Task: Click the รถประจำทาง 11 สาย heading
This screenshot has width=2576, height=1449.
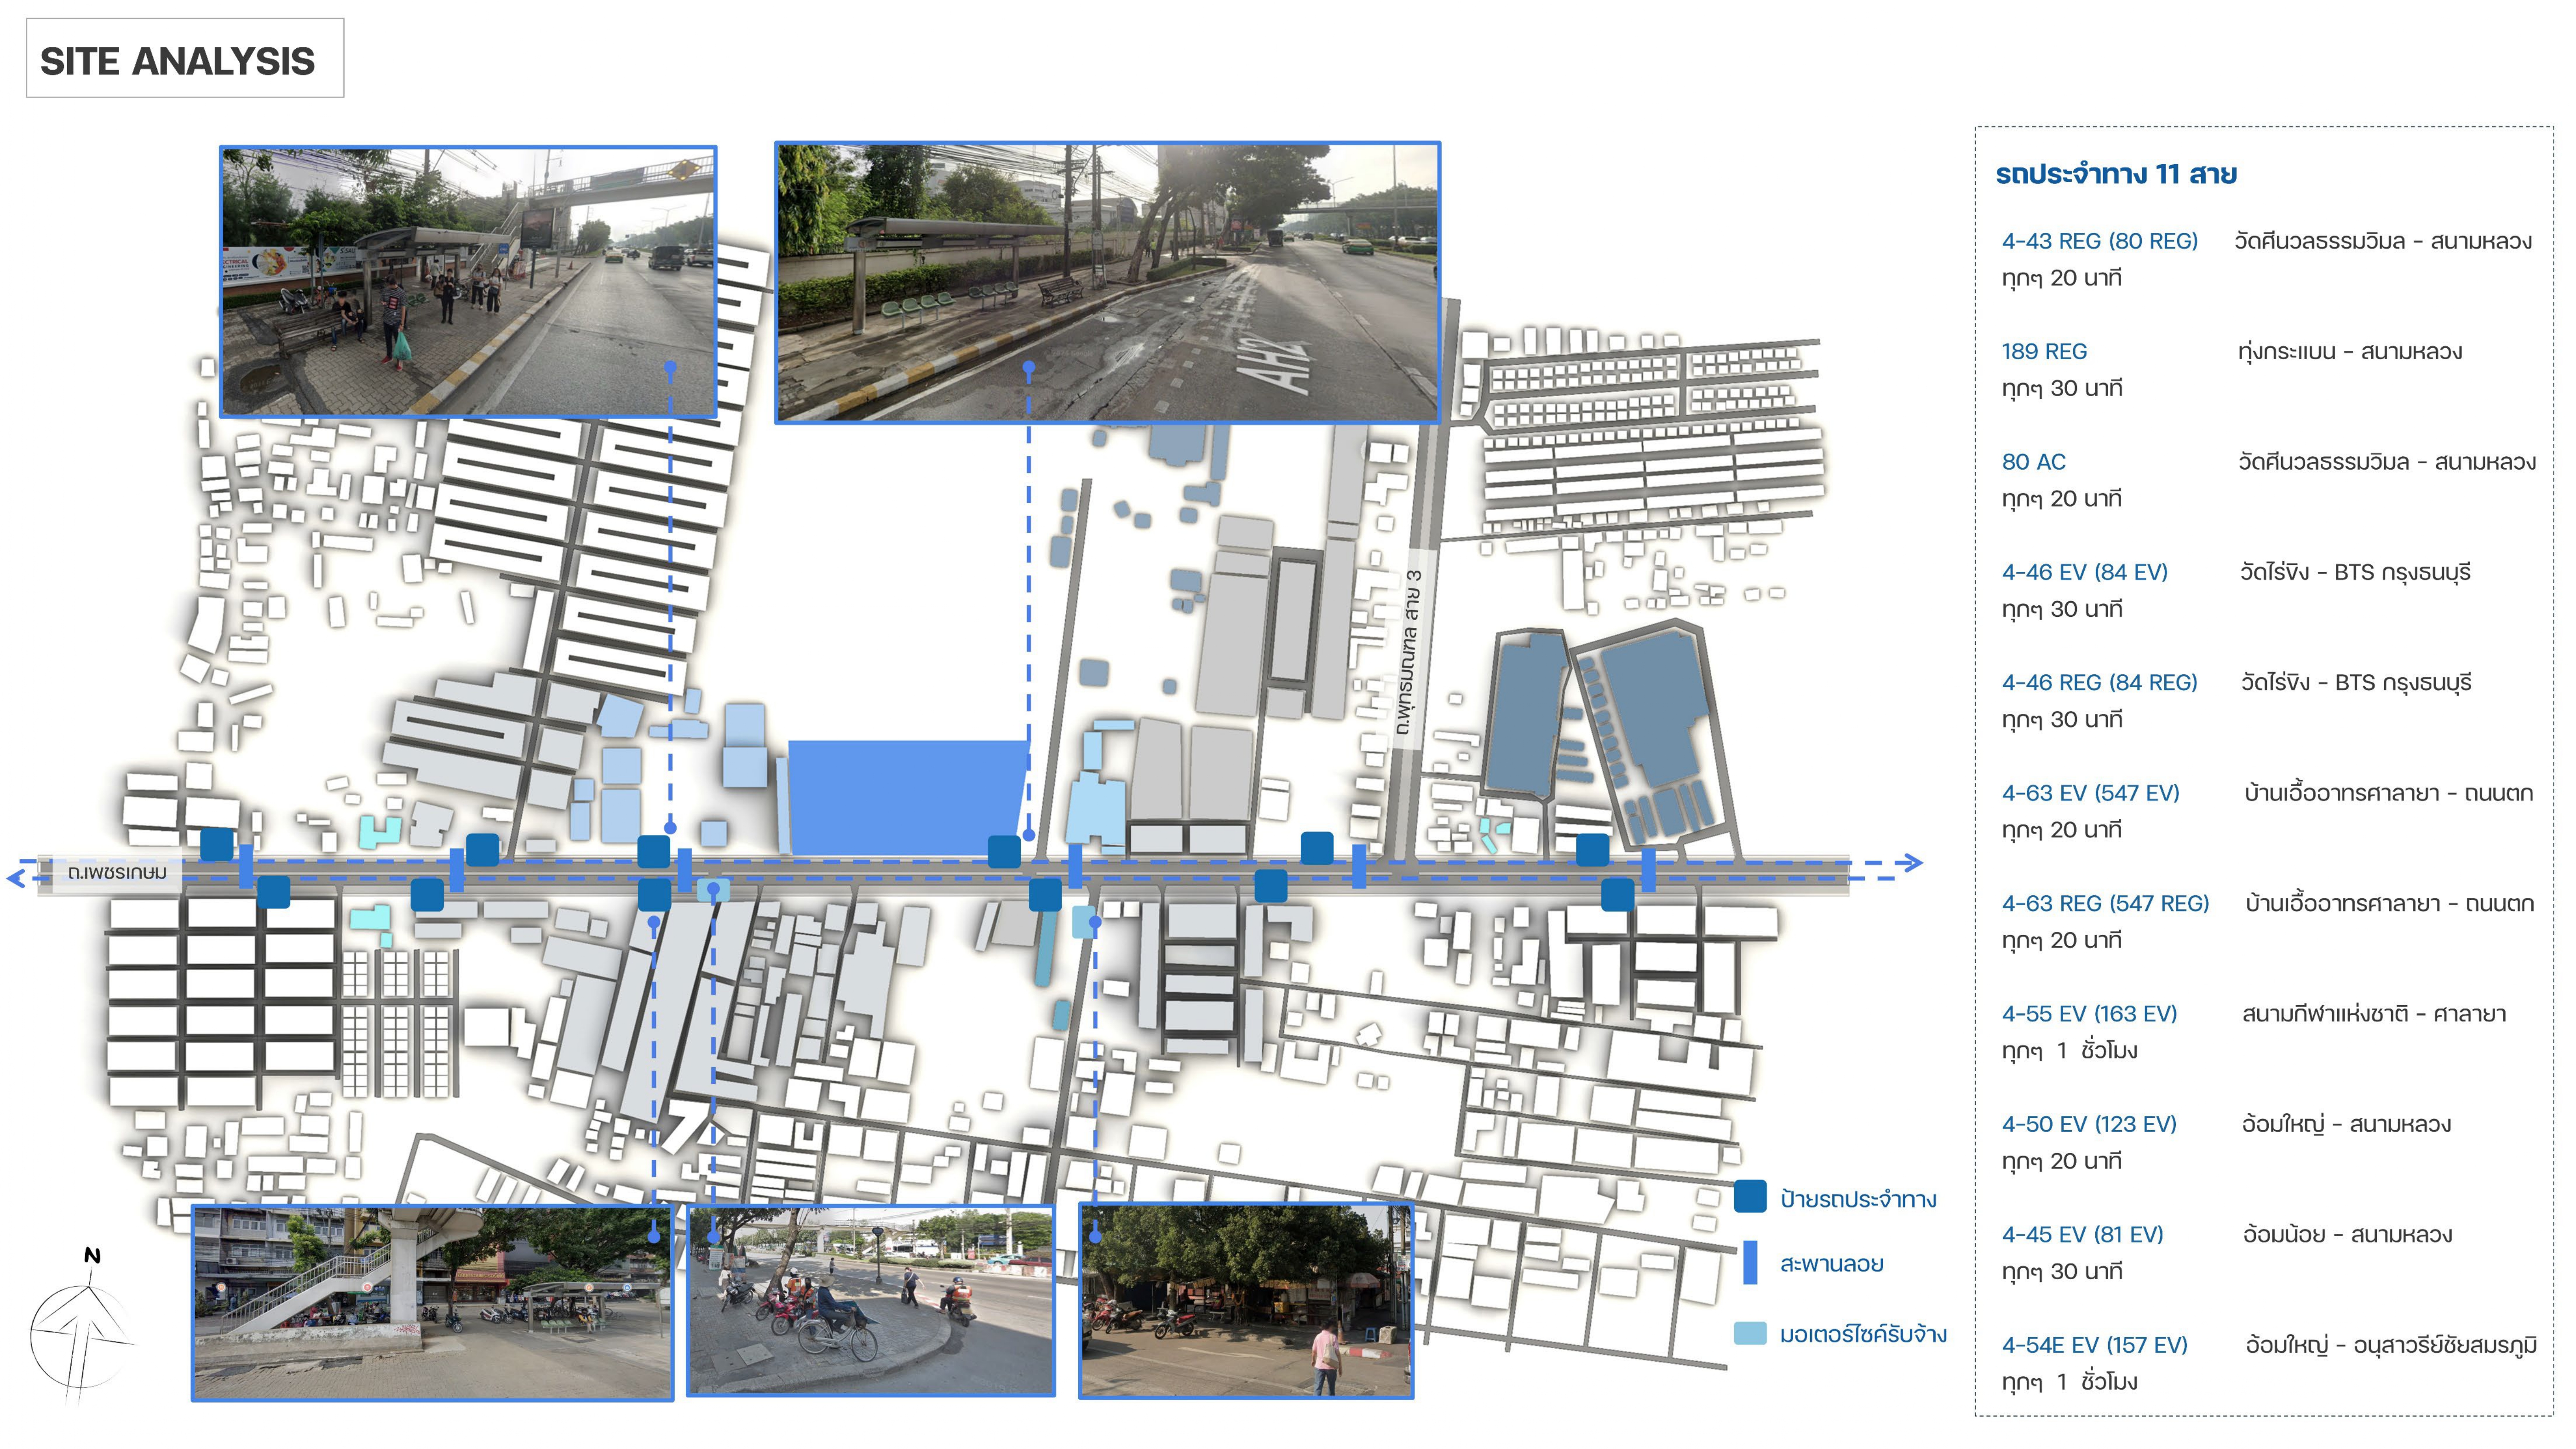Action: click(2116, 174)
